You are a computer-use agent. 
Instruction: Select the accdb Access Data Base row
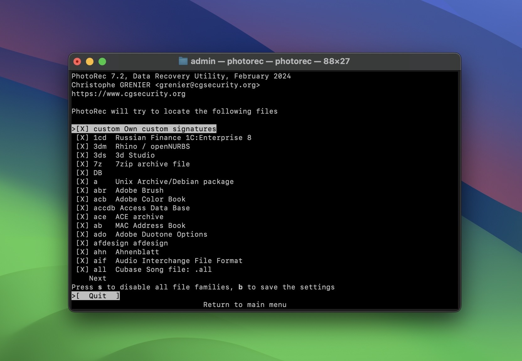click(133, 208)
